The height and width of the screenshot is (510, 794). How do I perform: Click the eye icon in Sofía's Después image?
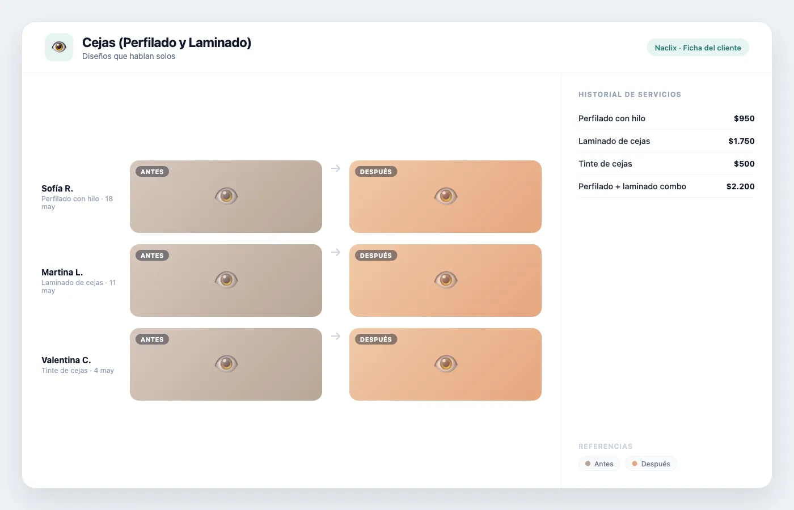click(x=446, y=196)
